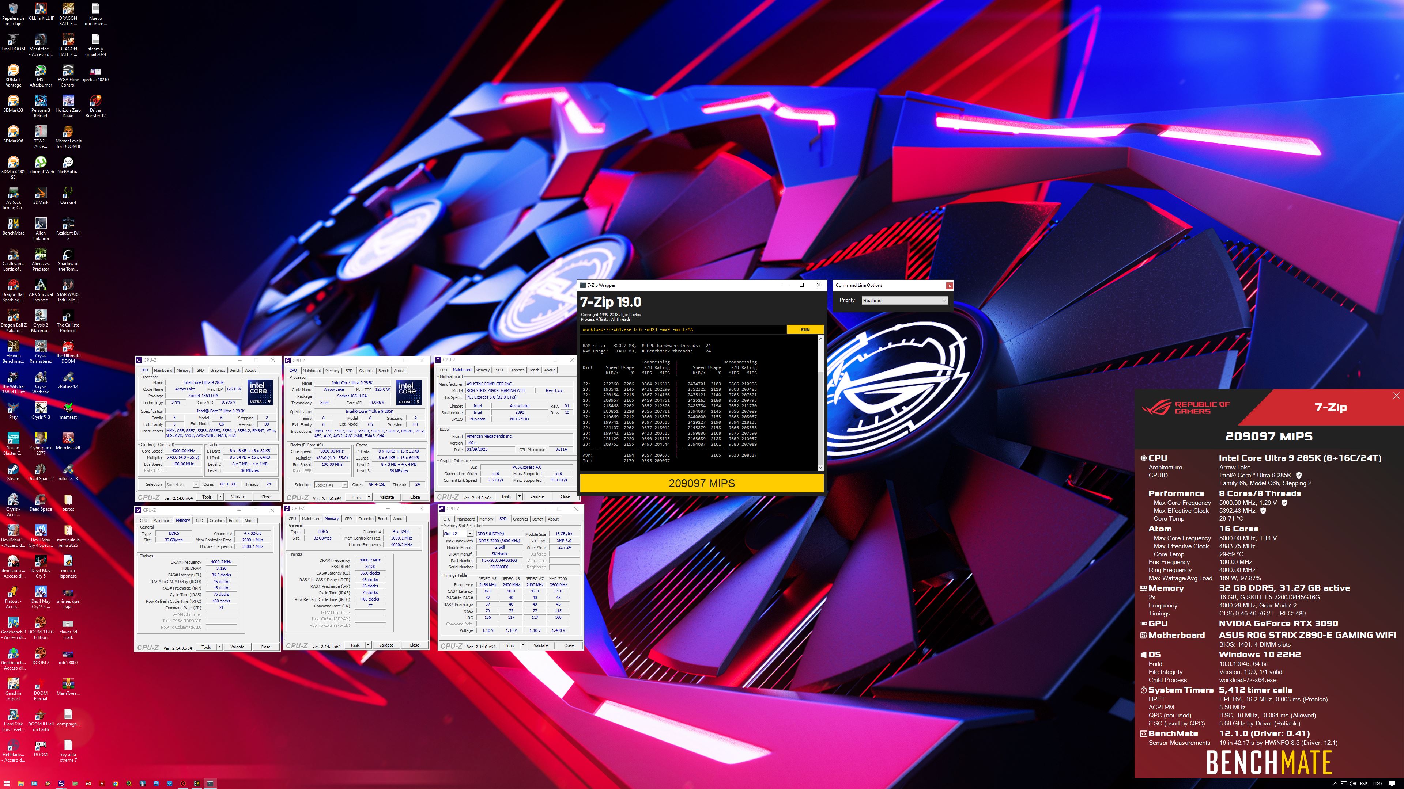Open the memtest desktop icon
1404x789 pixels.
tap(68, 411)
